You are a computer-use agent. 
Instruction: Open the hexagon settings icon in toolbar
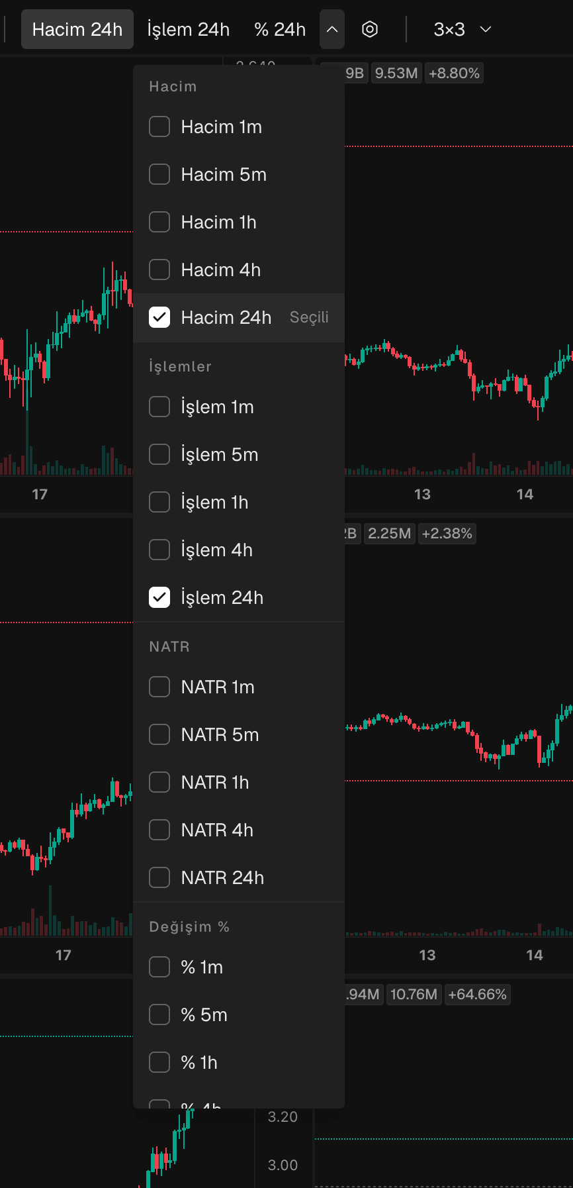pos(370,29)
